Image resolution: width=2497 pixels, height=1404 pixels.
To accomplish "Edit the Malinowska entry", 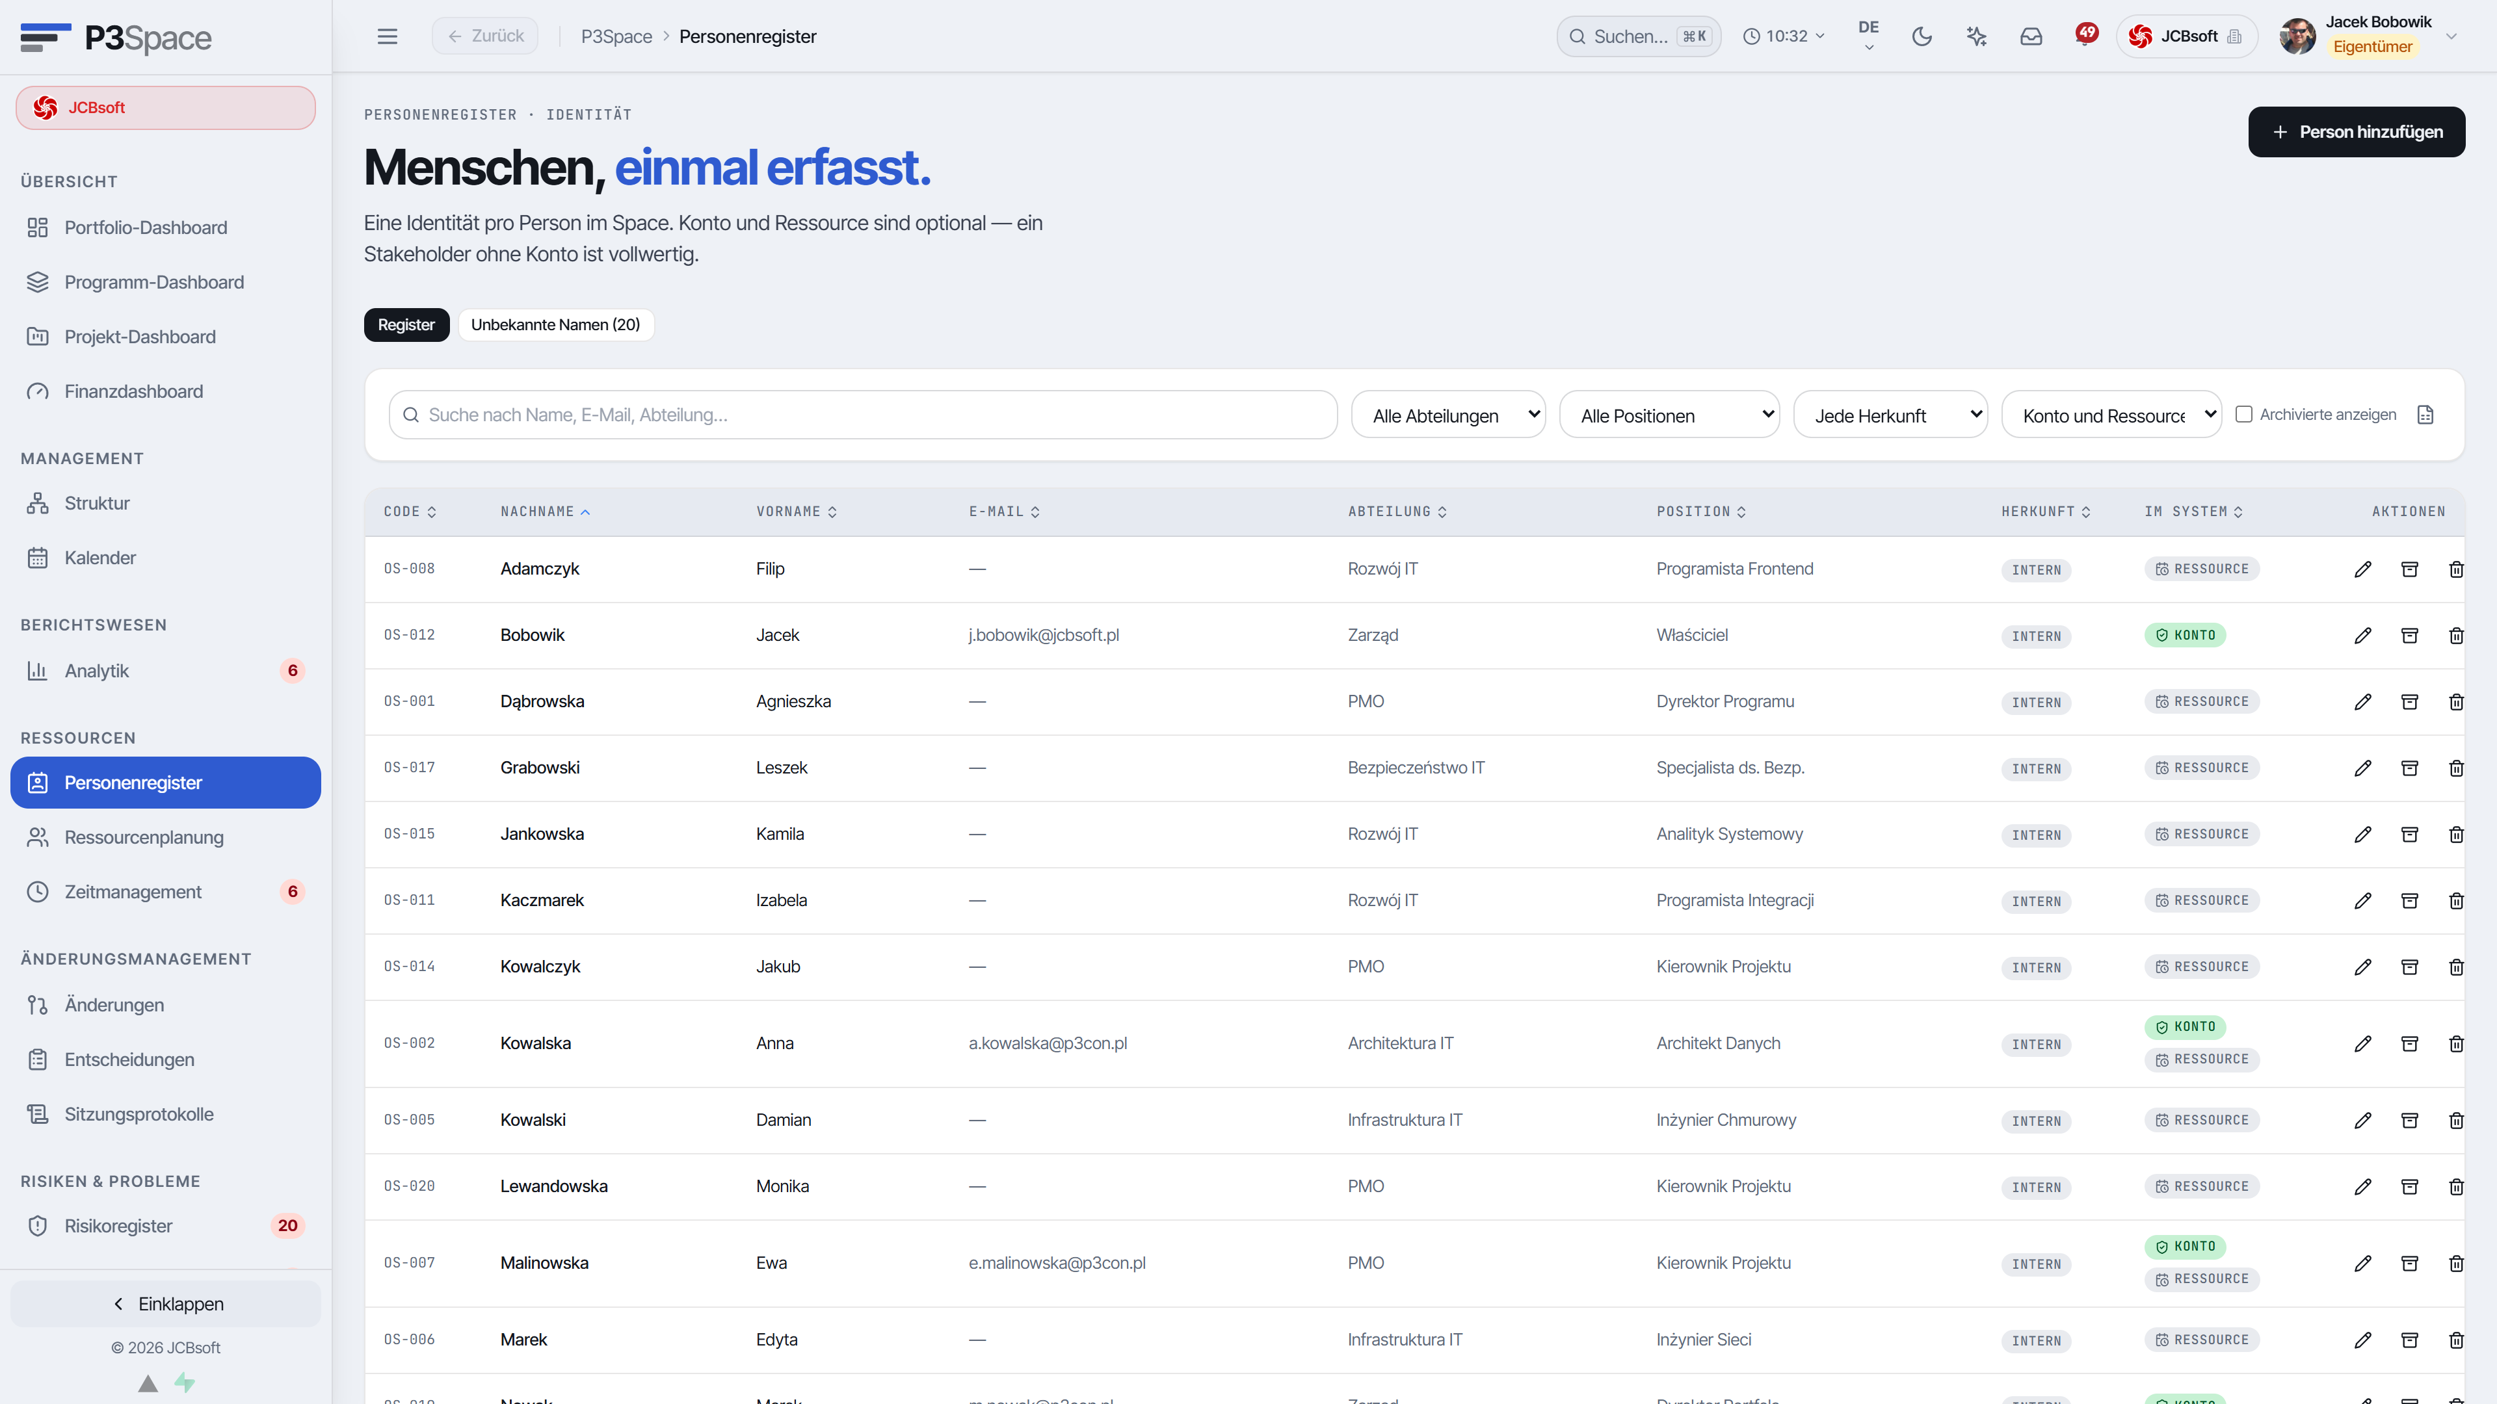I will 2362,1264.
